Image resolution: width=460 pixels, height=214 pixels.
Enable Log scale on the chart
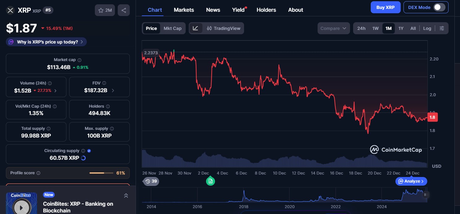tap(427, 28)
